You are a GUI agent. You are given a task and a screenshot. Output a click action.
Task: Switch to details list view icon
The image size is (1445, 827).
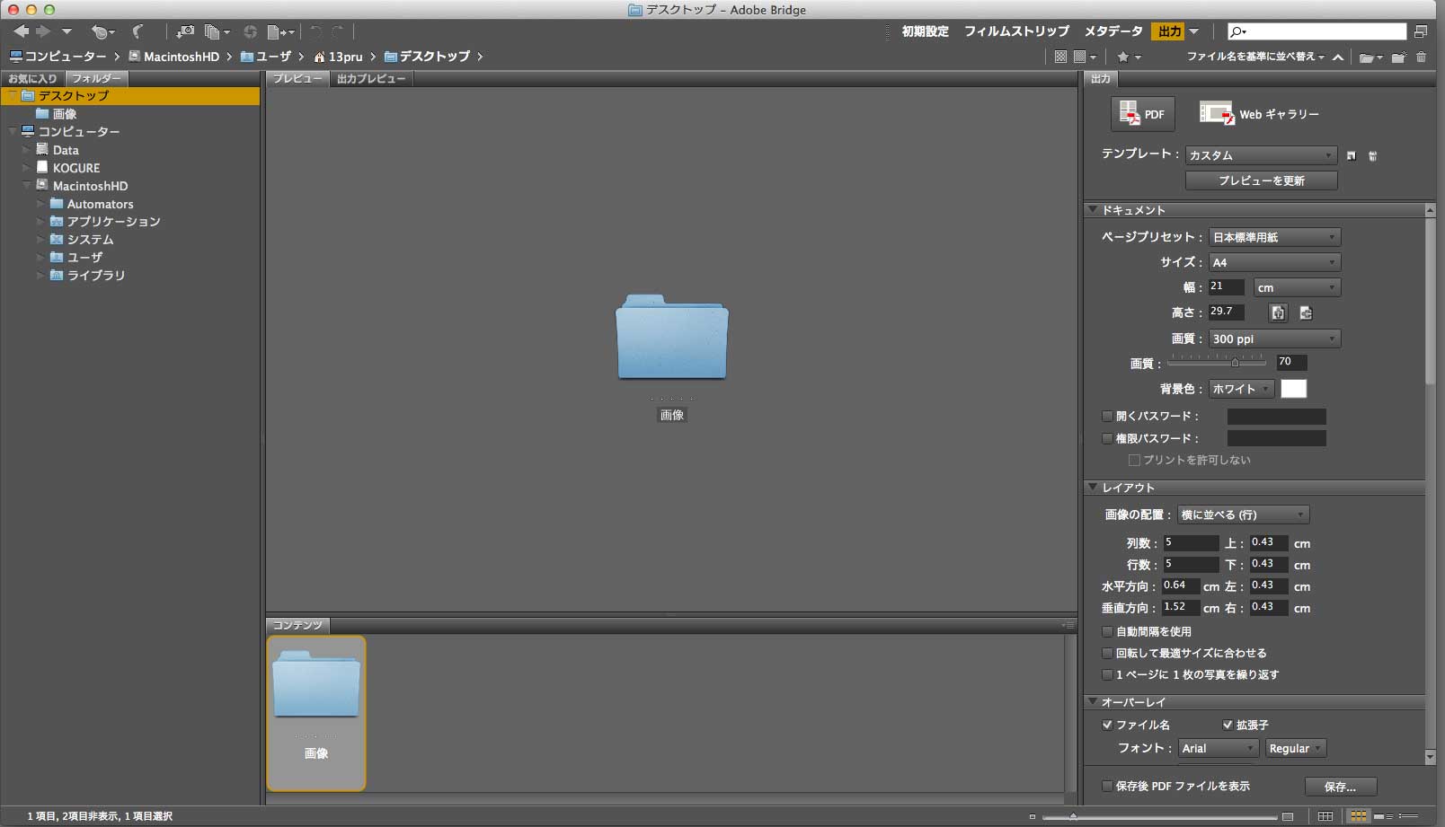coord(1384,816)
